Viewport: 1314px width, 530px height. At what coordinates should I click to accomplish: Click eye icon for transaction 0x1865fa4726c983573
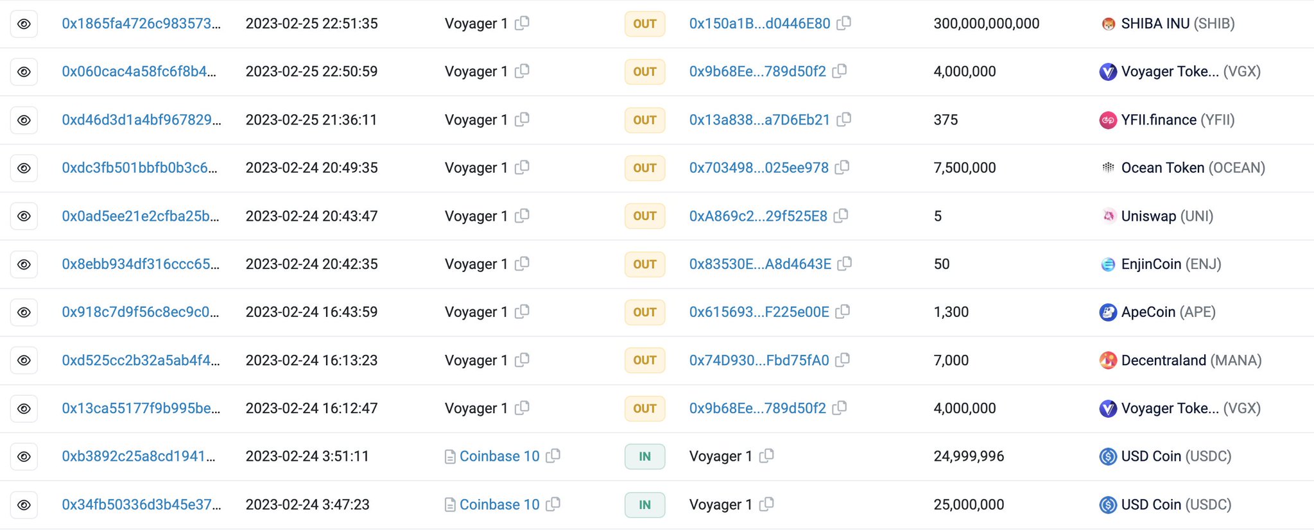click(x=24, y=24)
